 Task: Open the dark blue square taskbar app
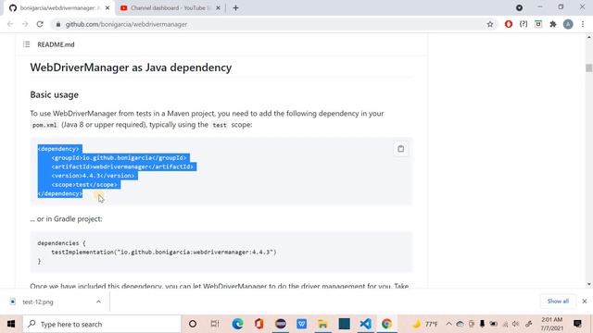coord(344,324)
